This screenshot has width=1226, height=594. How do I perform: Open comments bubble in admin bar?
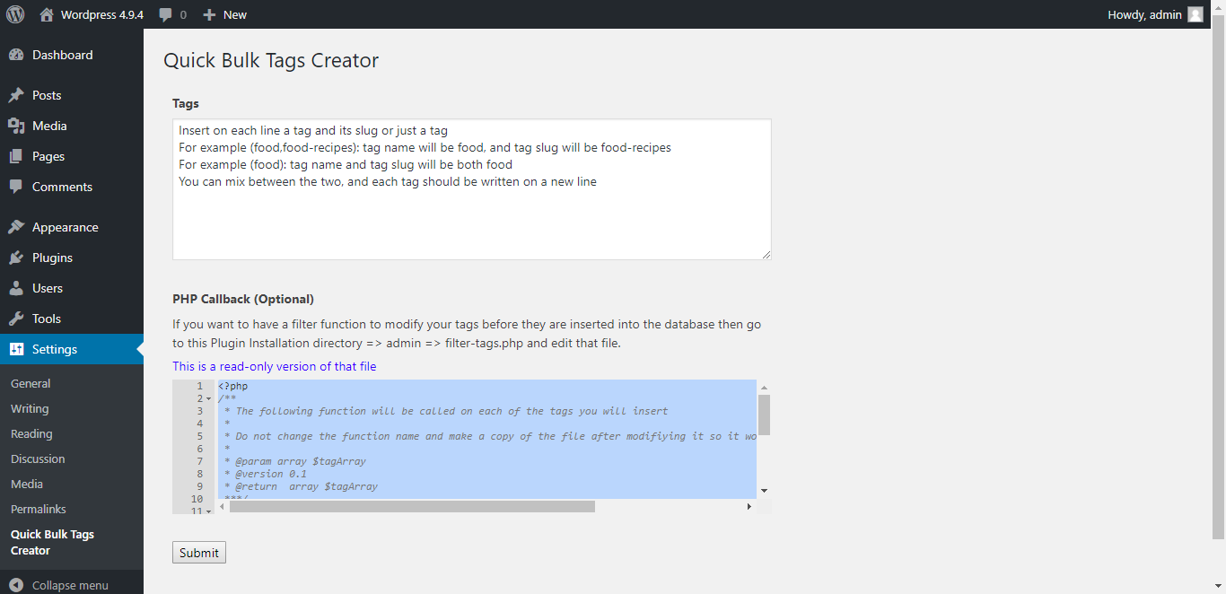click(x=166, y=14)
